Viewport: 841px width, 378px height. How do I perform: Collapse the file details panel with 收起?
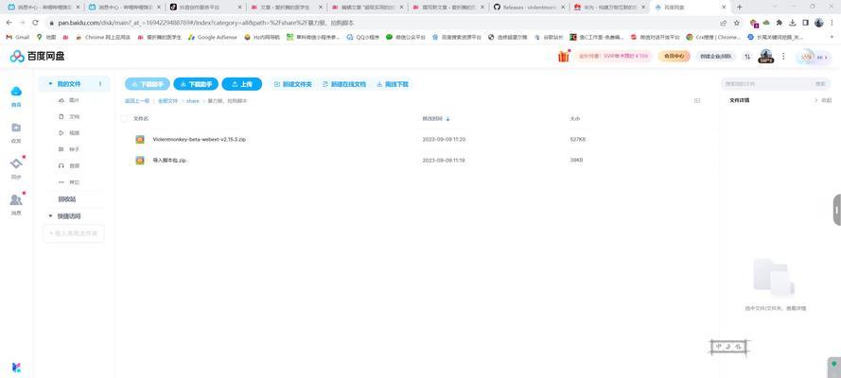pyautogui.click(x=823, y=100)
